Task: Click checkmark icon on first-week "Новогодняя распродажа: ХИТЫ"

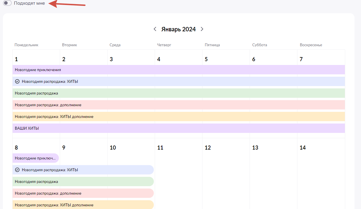Action: [17, 81]
